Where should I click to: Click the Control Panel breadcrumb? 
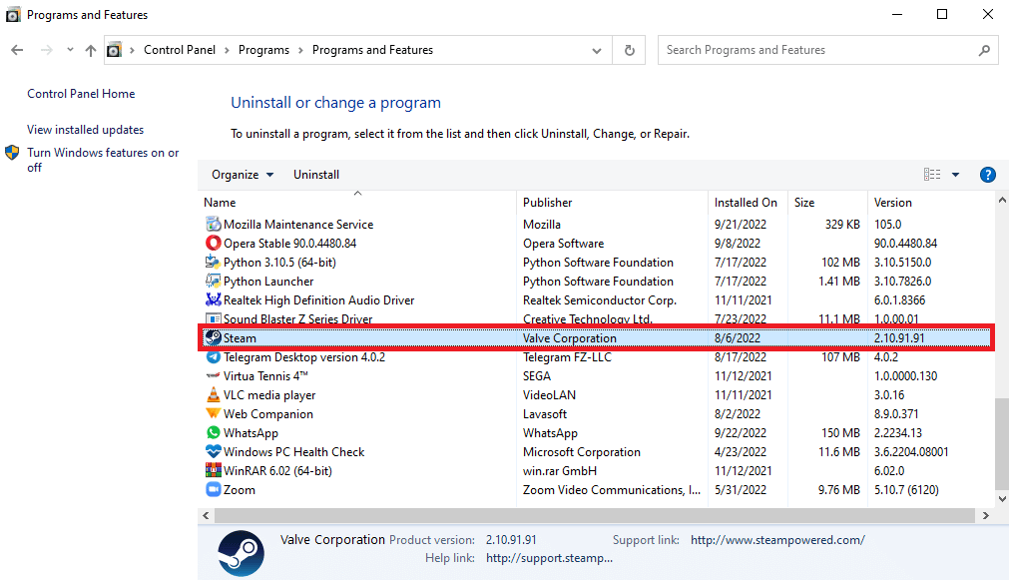(x=180, y=50)
